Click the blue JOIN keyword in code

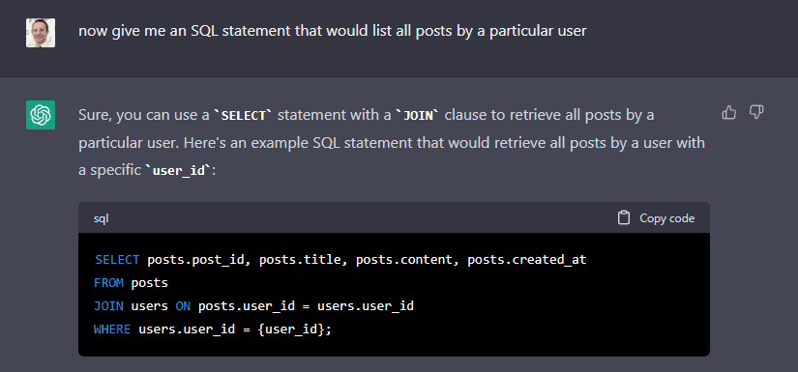[108, 306]
